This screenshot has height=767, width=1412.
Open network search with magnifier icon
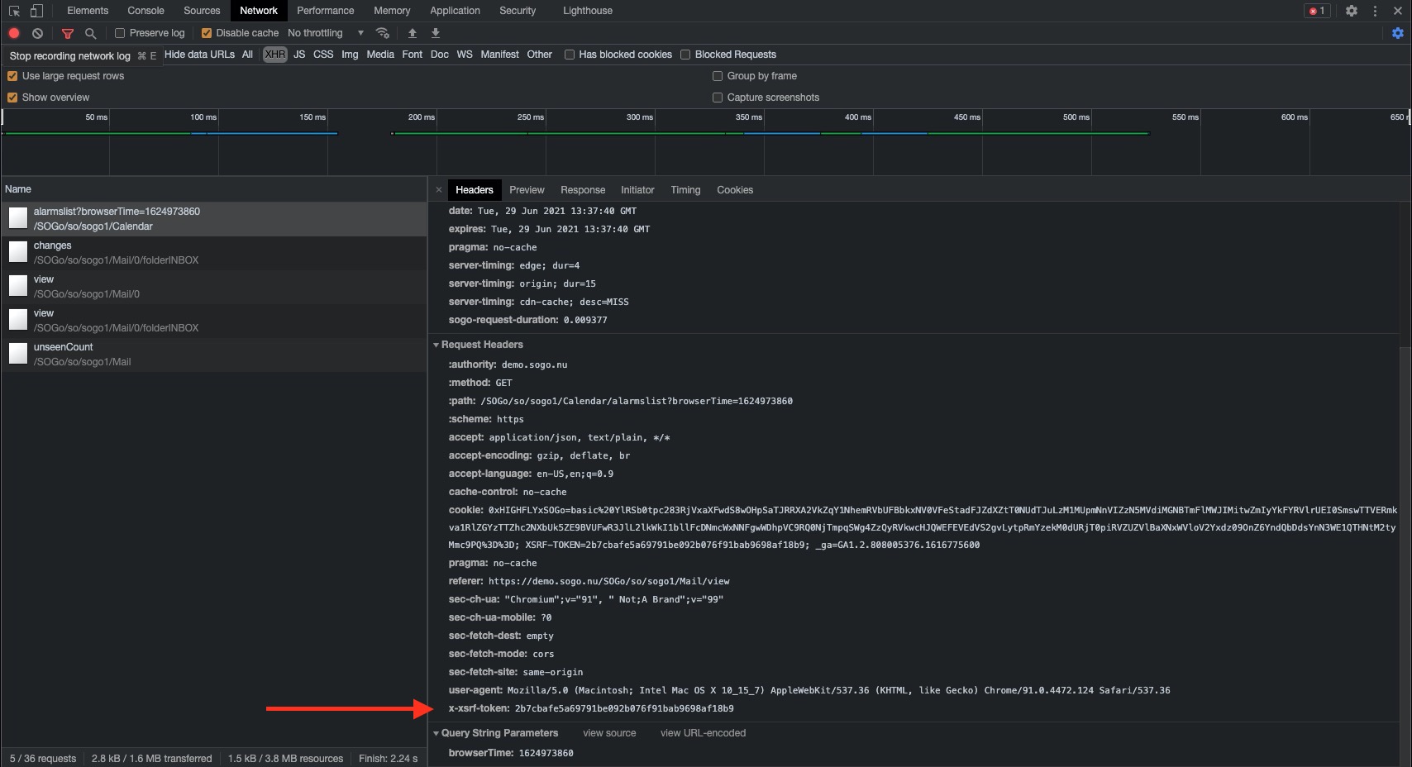[x=91, y=33]
